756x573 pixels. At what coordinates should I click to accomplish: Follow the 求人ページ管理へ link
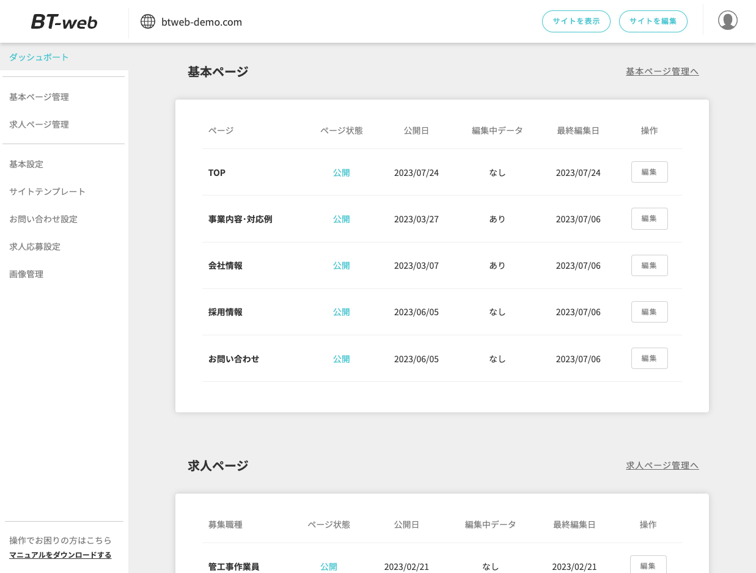(662, 465)
